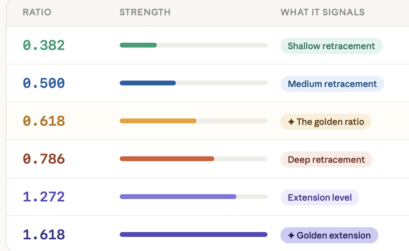Select the 1.618 ratio value
The height and width of the screenshot is (251, 409).
(x=44, y=234)
